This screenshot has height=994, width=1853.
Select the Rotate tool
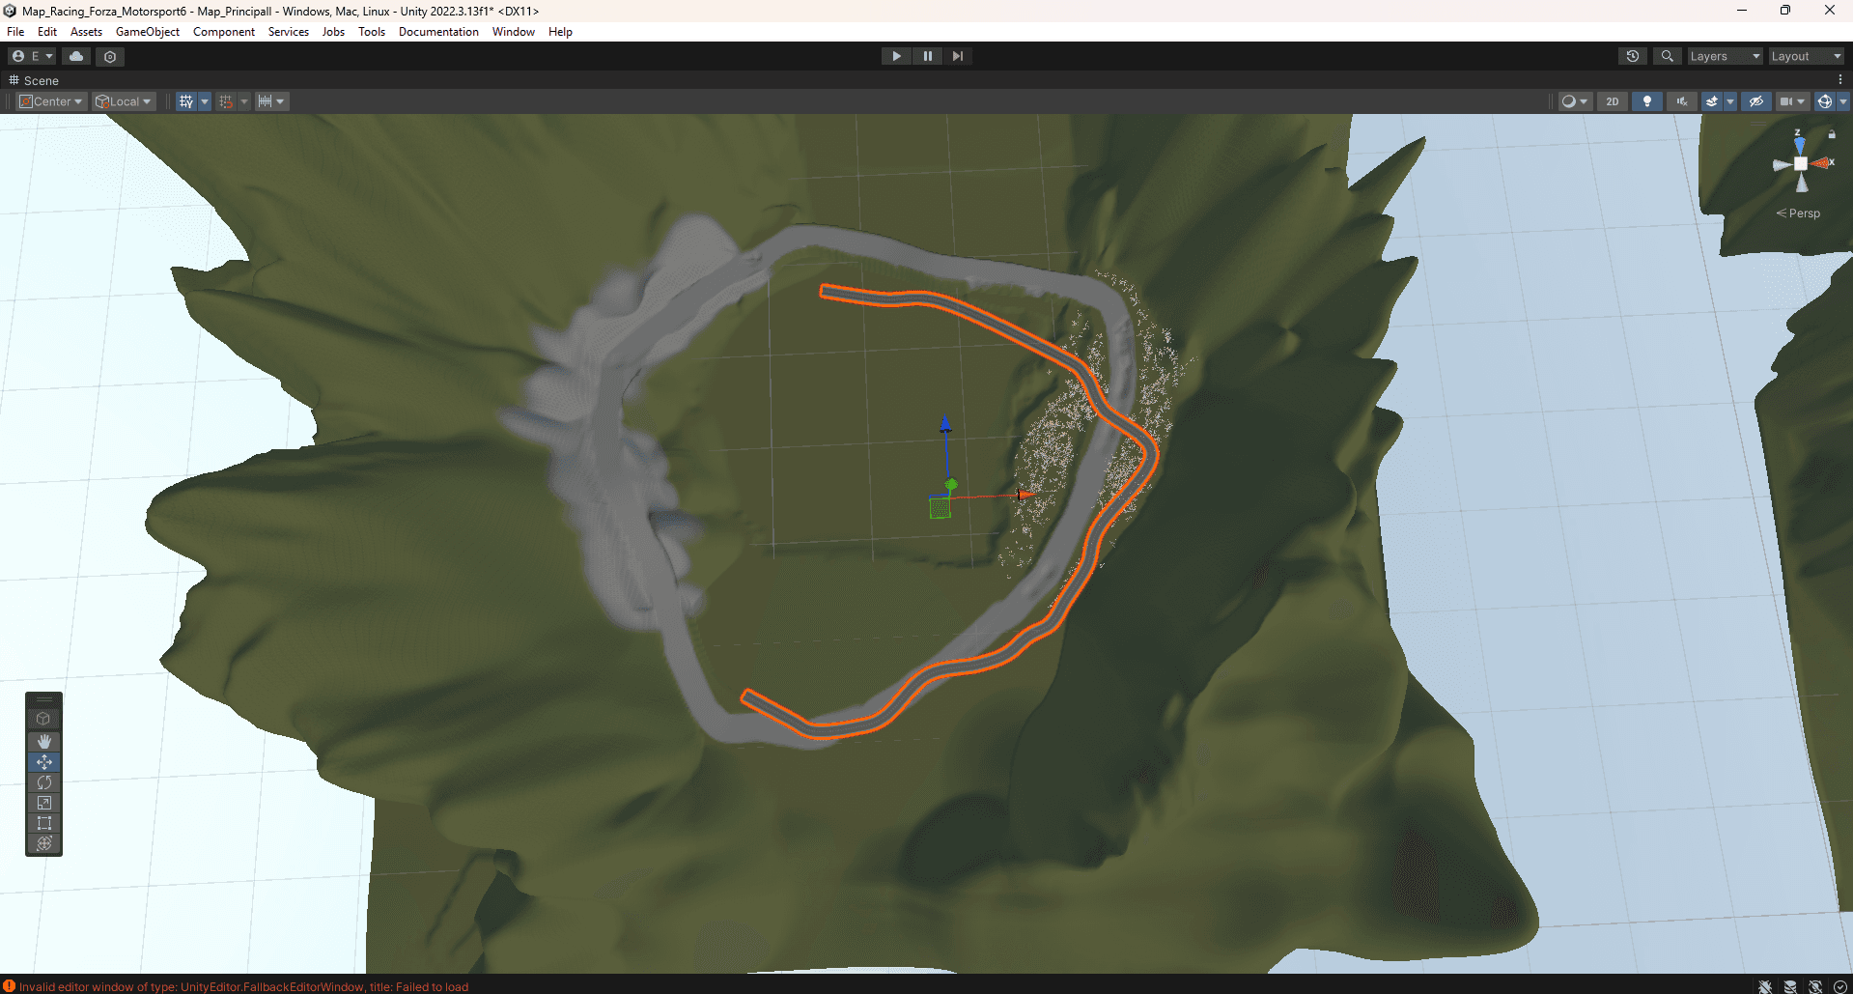(43, 782)
